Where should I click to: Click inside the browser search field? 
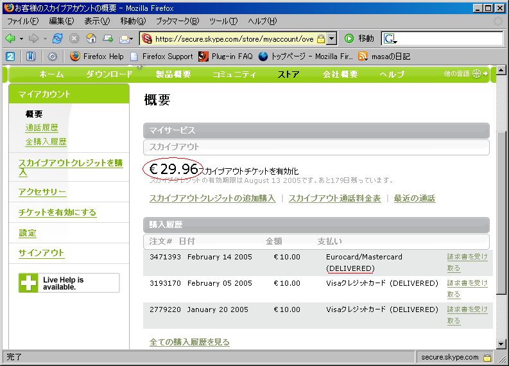tap(449, 39)
